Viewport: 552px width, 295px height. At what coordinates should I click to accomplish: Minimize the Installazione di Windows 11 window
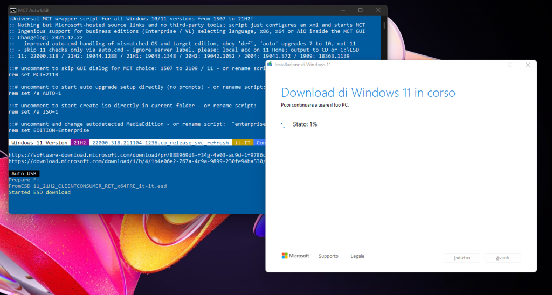492,65
